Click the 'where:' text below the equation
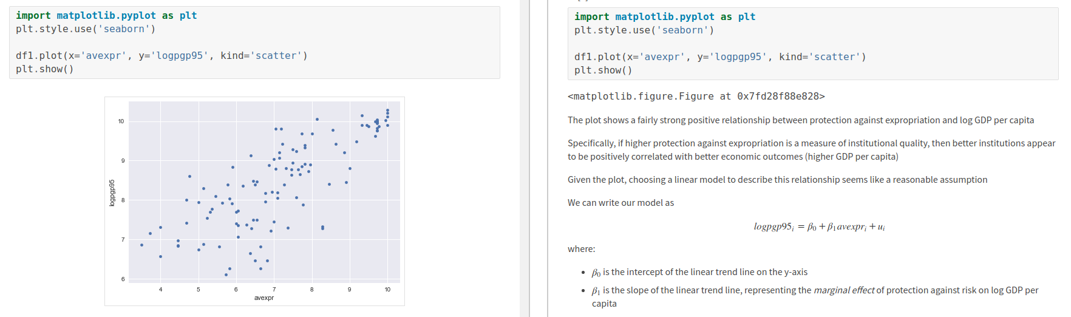The image size is (1071, 317). click(x=581, y=249)
